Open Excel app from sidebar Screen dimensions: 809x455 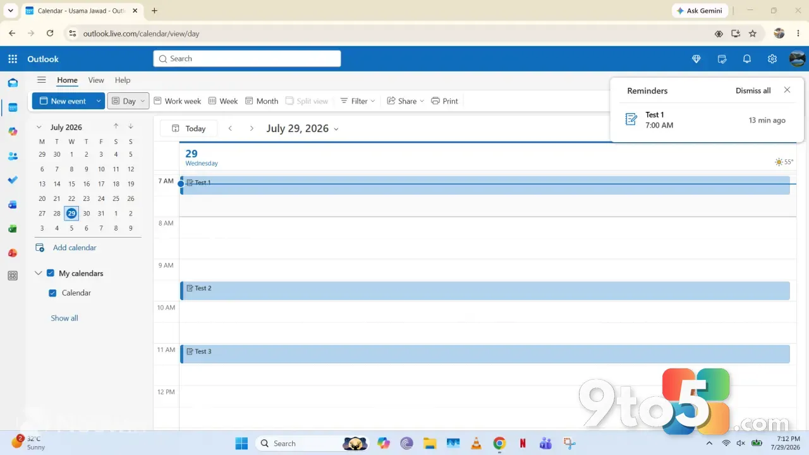tap(13, 229)
